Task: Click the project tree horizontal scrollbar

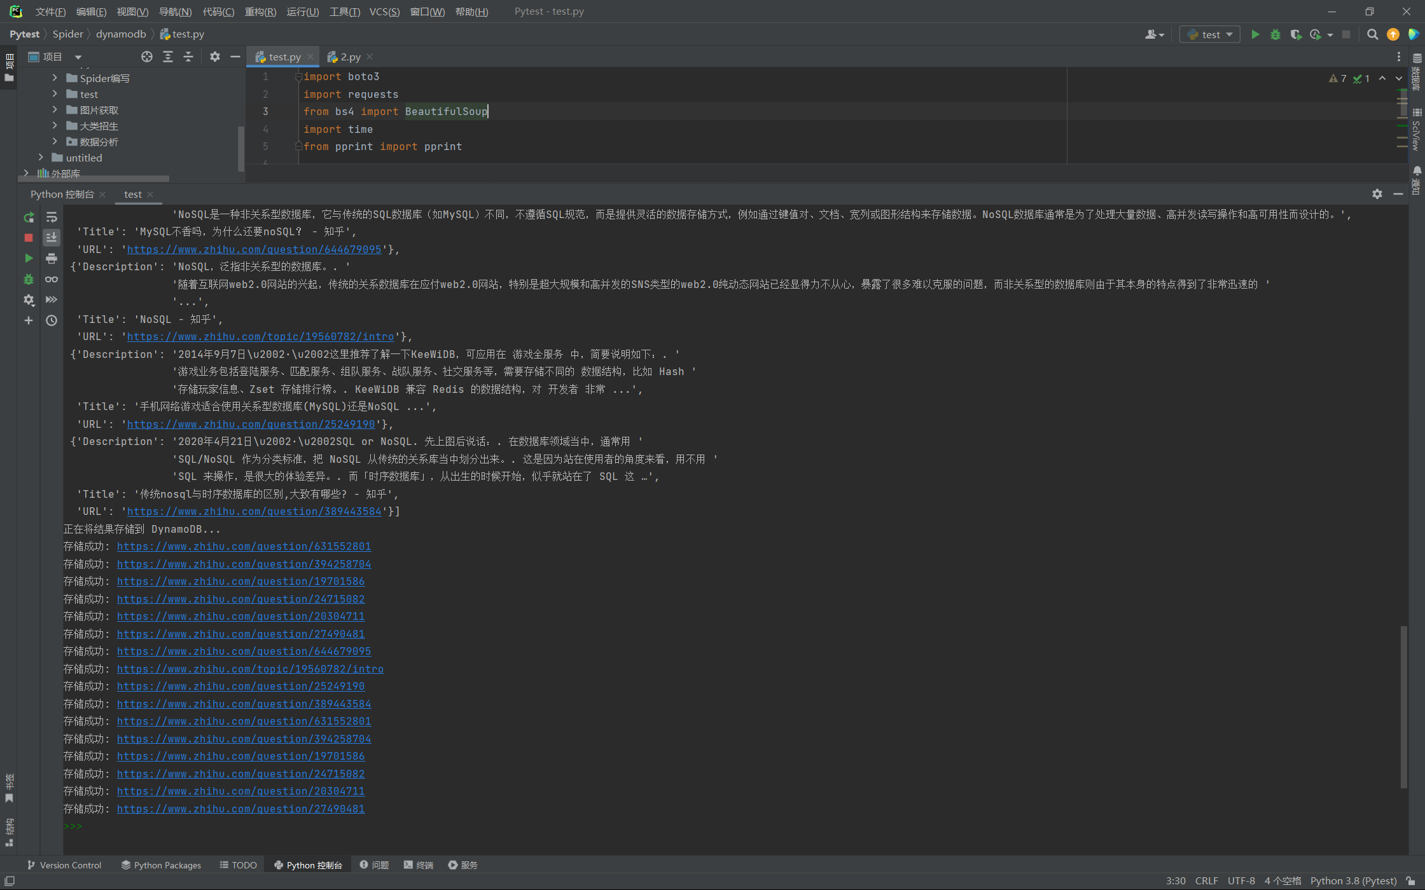Action: (94, 179)
